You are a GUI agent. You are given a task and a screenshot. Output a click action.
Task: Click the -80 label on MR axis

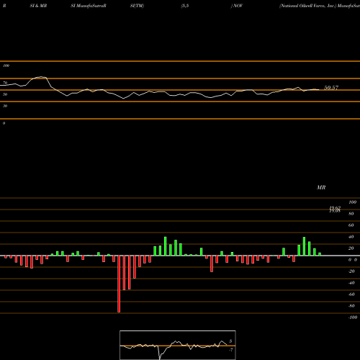point(351,306)
